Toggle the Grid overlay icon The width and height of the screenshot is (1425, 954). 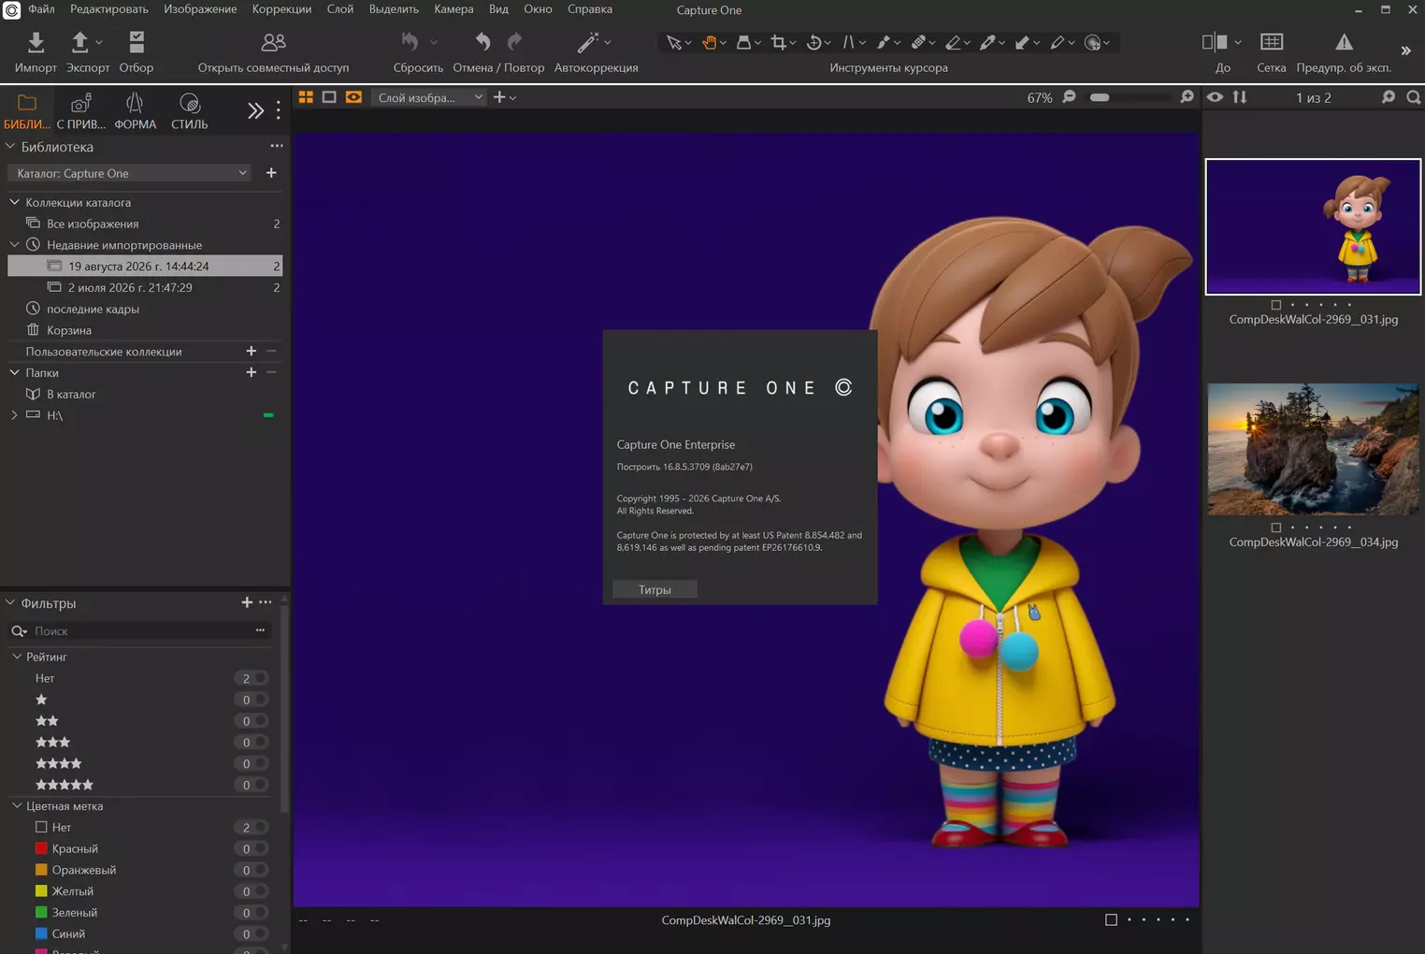coord(1271,42)
